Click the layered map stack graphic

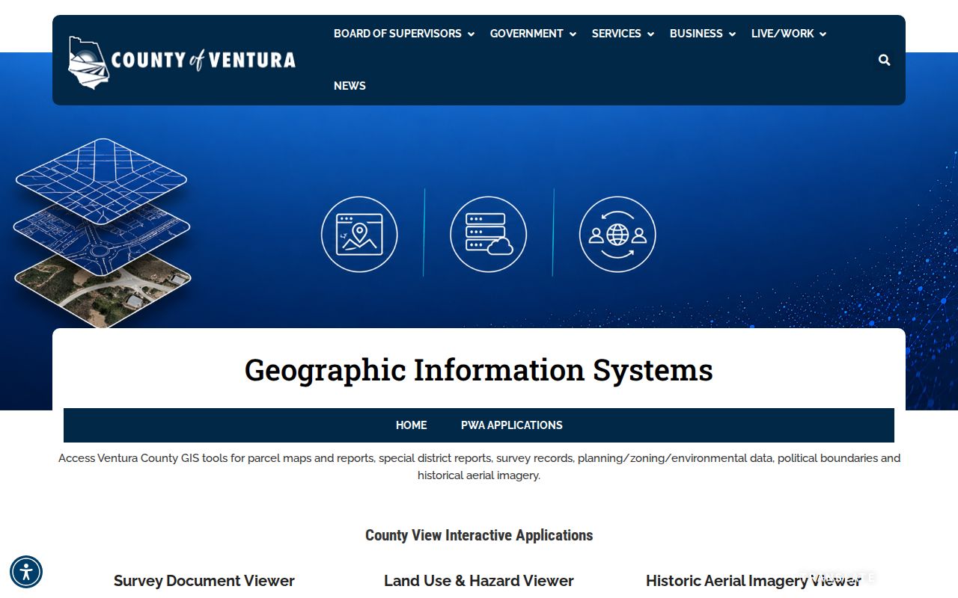(102, 232)
